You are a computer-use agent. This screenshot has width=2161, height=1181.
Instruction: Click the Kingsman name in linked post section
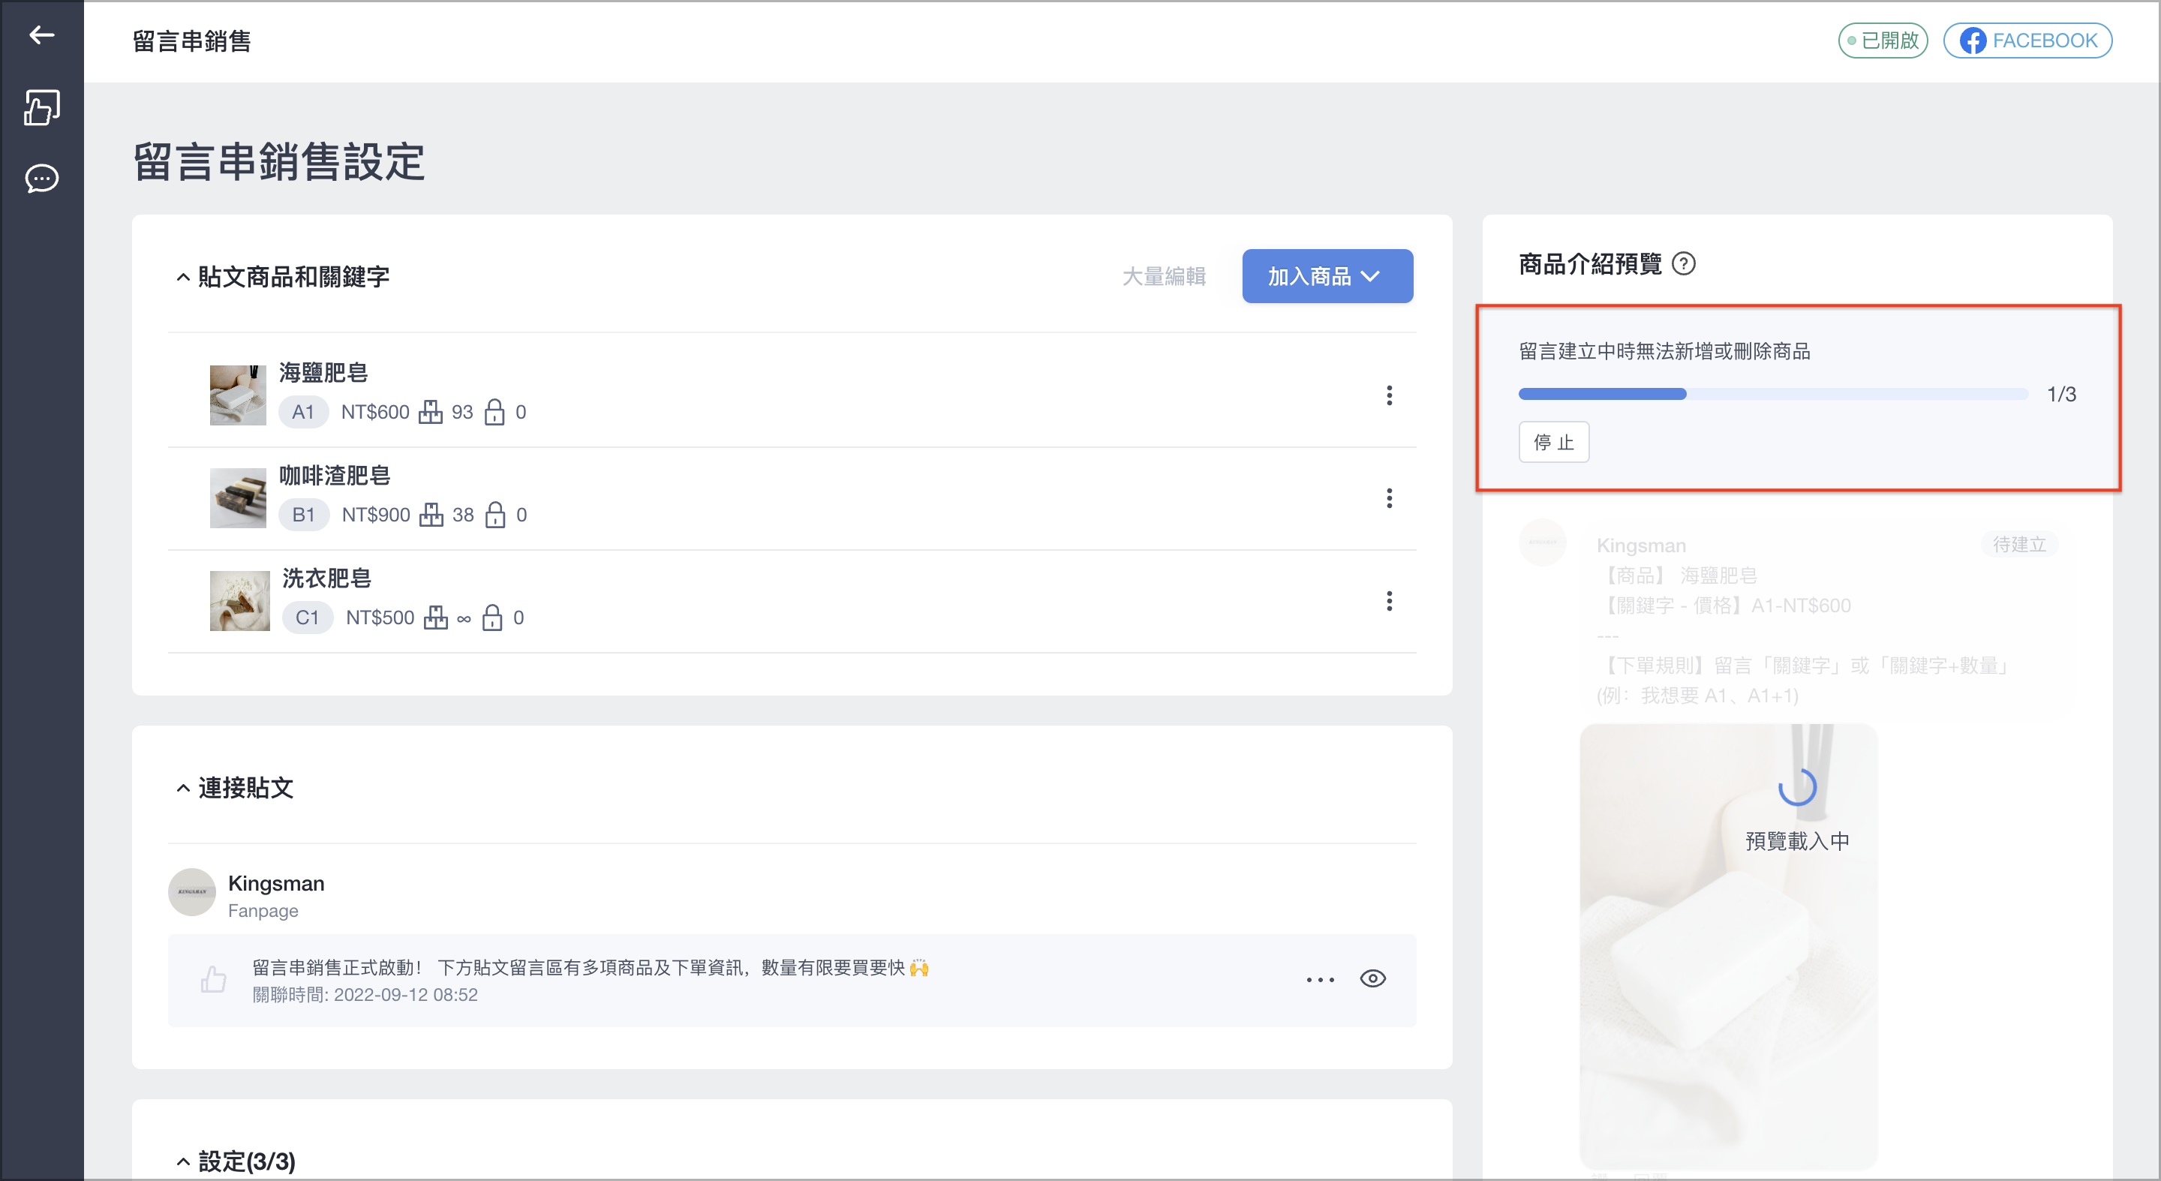(276, 883)
